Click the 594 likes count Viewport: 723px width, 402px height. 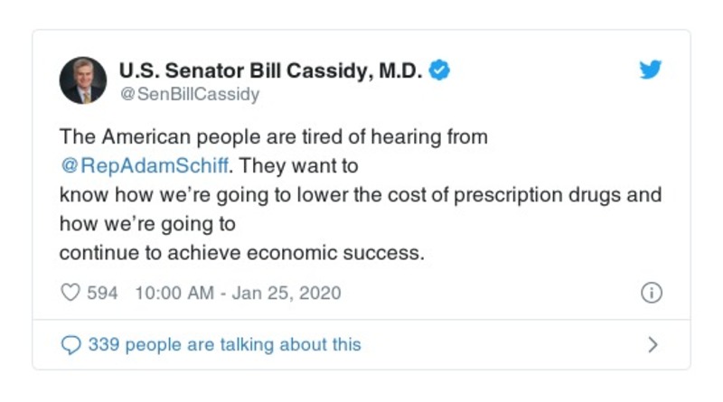(102, 294)
